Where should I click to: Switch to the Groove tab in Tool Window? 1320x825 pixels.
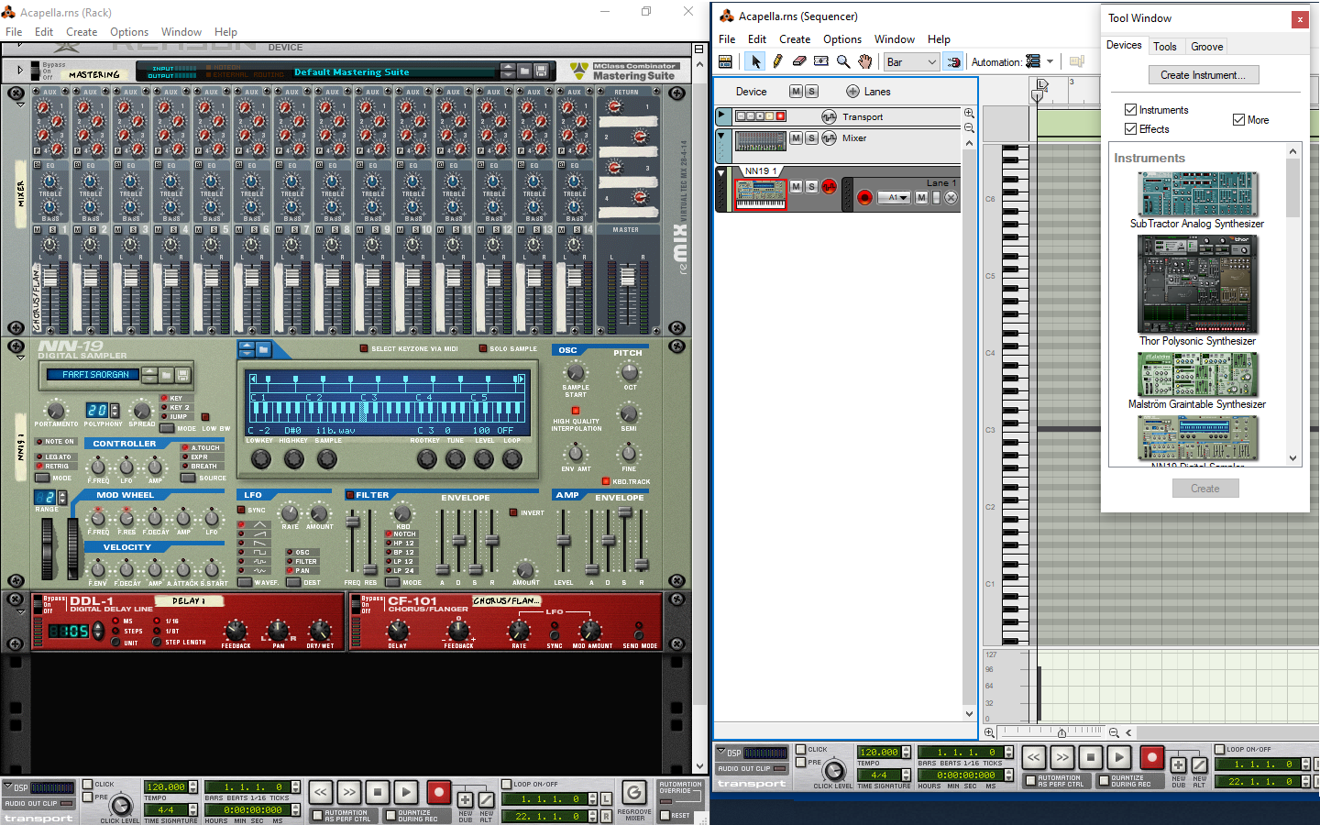point(1207,47)
